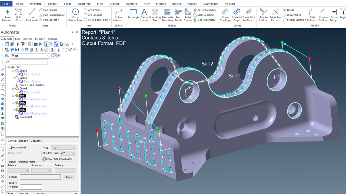Screen dimensions: 346x194
Task: Click the Best Fit Weight field
Action: (31, 187)
